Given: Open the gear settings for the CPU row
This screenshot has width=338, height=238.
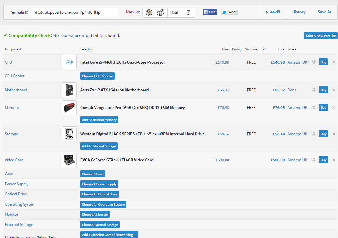Looking at the screenshot, I should [x=314, y=62].
